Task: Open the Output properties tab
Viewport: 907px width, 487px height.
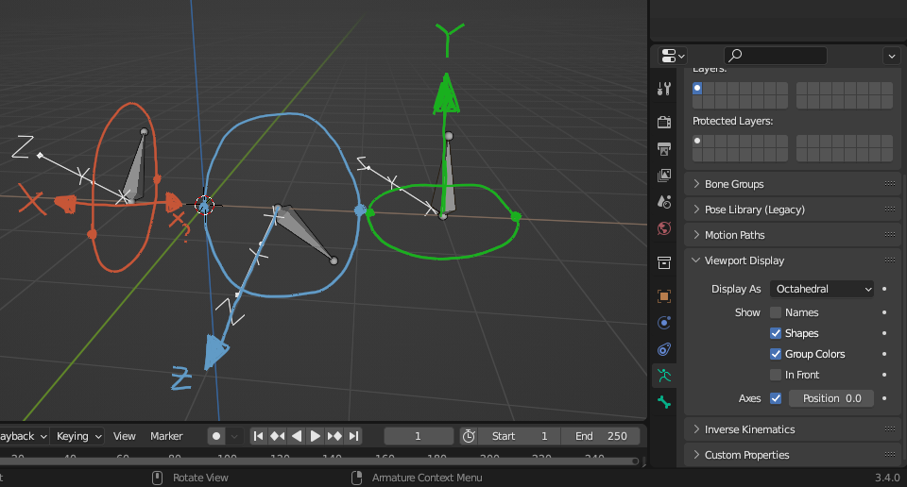Action: pyautogui.click(x=664, y=148)
